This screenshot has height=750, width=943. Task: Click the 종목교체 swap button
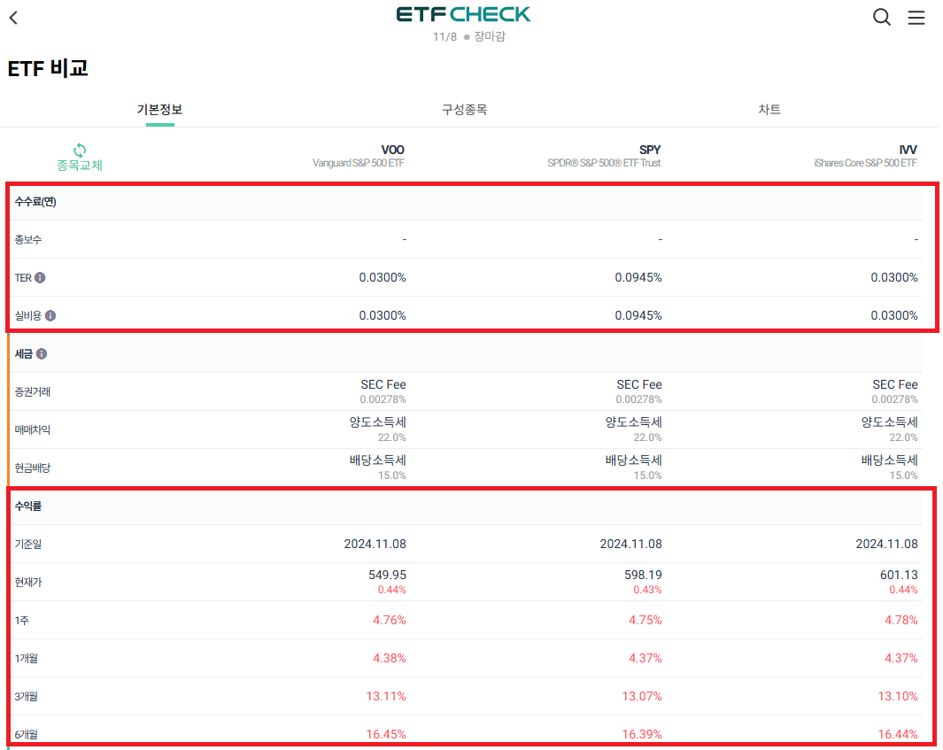point(80,158)
